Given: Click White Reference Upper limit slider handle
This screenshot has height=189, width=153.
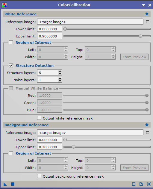Looking at the screenshot, I should pyautogui.click(x=140, y=36).
